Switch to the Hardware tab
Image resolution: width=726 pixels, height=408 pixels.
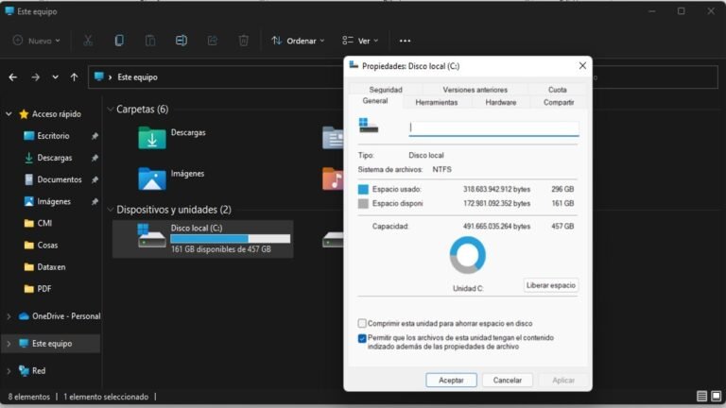point(501,102)
